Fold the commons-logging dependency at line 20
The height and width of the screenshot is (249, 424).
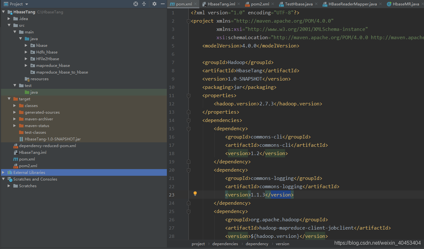[188, 170]
